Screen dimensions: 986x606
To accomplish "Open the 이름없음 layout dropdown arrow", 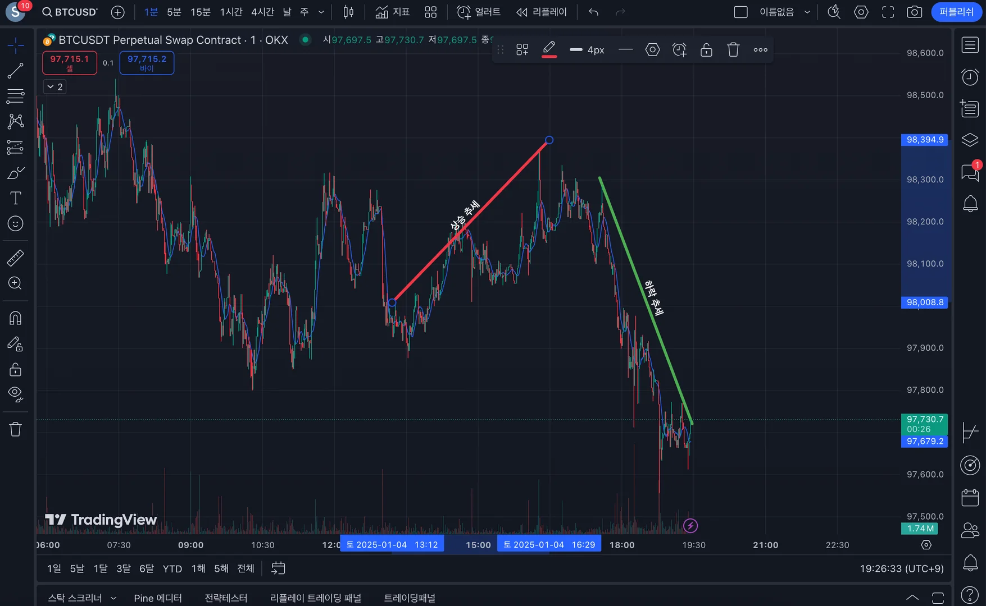I will click(x=807, y=12).
